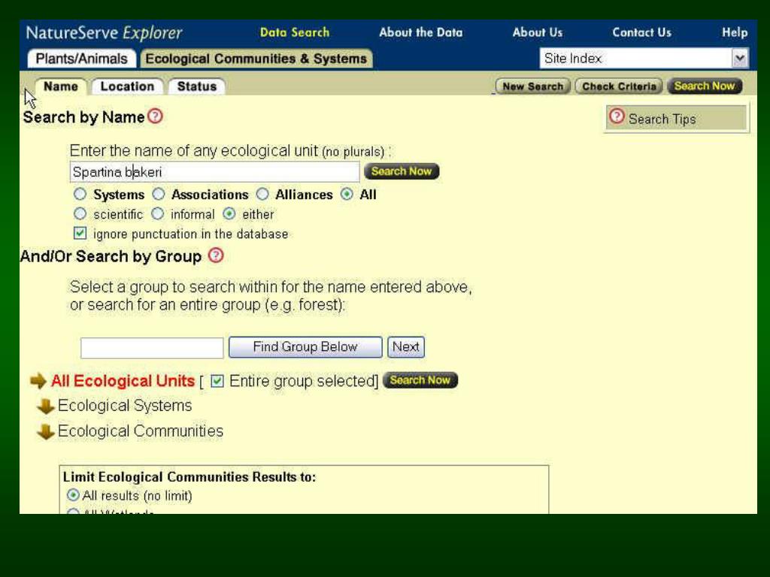This screenshot has width=770, height=577.
Task: Choose the either name radio button
Action: [229, 214]
